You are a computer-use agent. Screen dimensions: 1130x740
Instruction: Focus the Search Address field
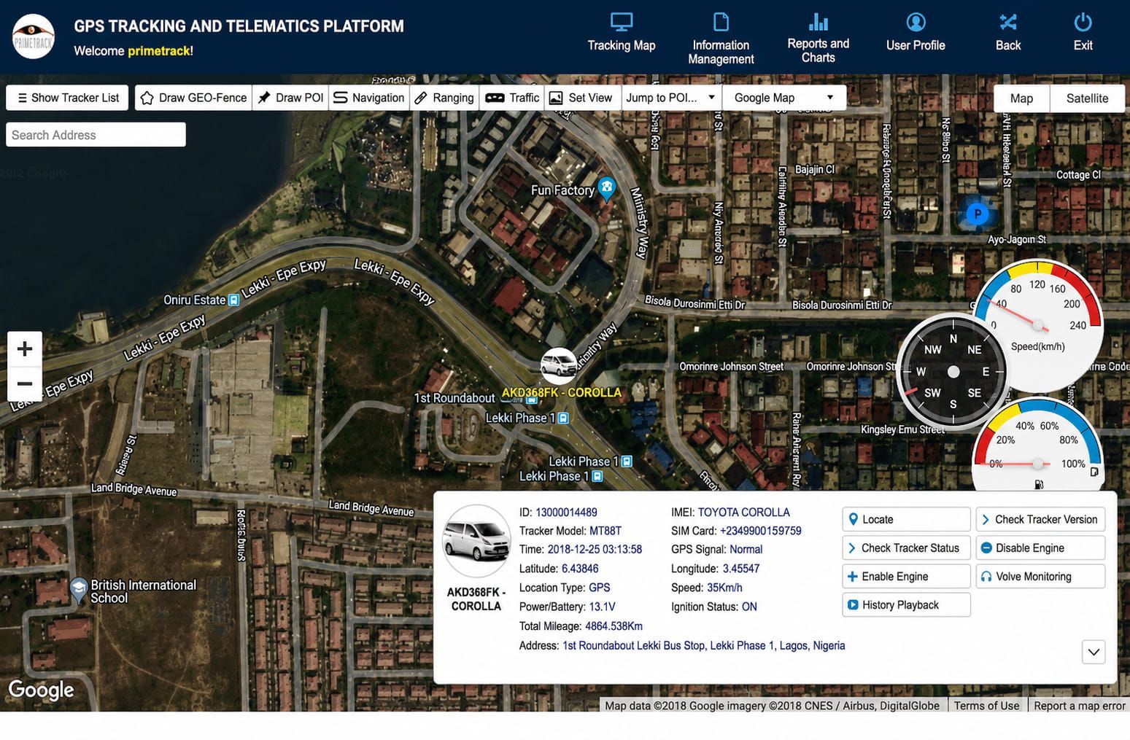96,135
